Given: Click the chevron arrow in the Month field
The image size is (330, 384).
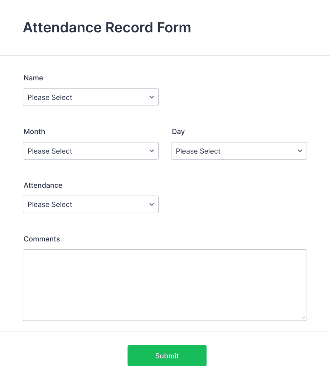Looking at the screenshot, I should tap(152, 151).
